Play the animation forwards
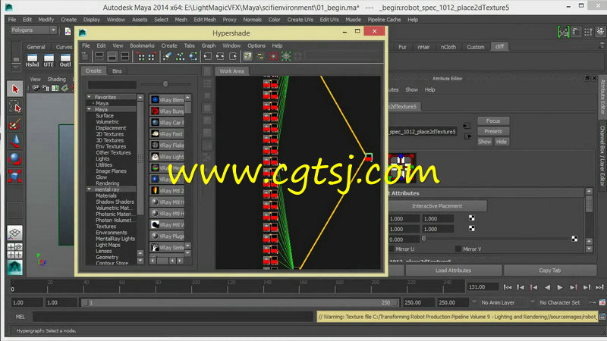Image resolution: width=607 pixels, height=341 pixels. coord(560,287)
